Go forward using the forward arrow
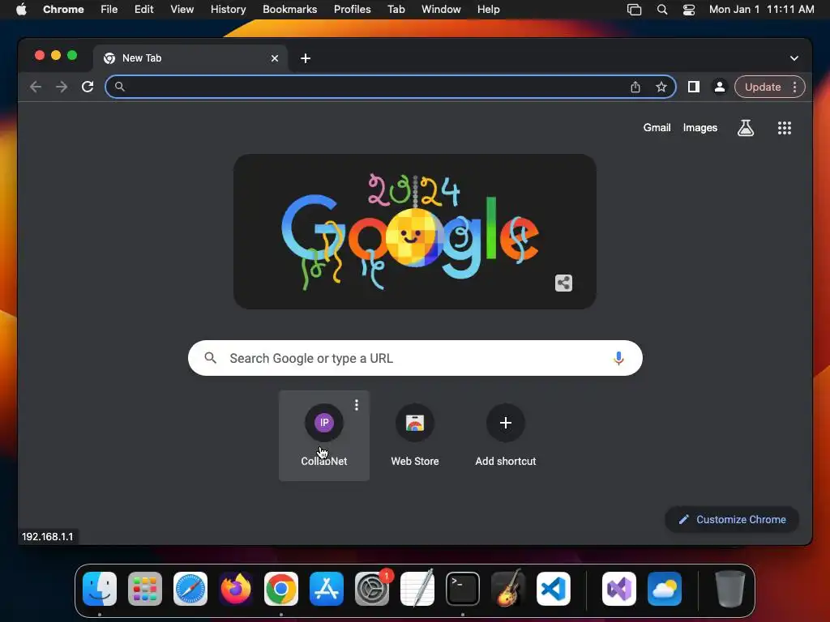This screenshot has height=622, width=830. 62,87
